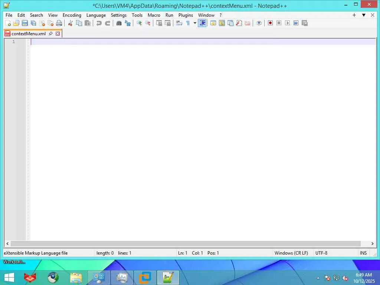The width and height of the screenshot is (380, 285).
Task: Open the View menu
Action: pyautogui.click(x=53, y=15)
